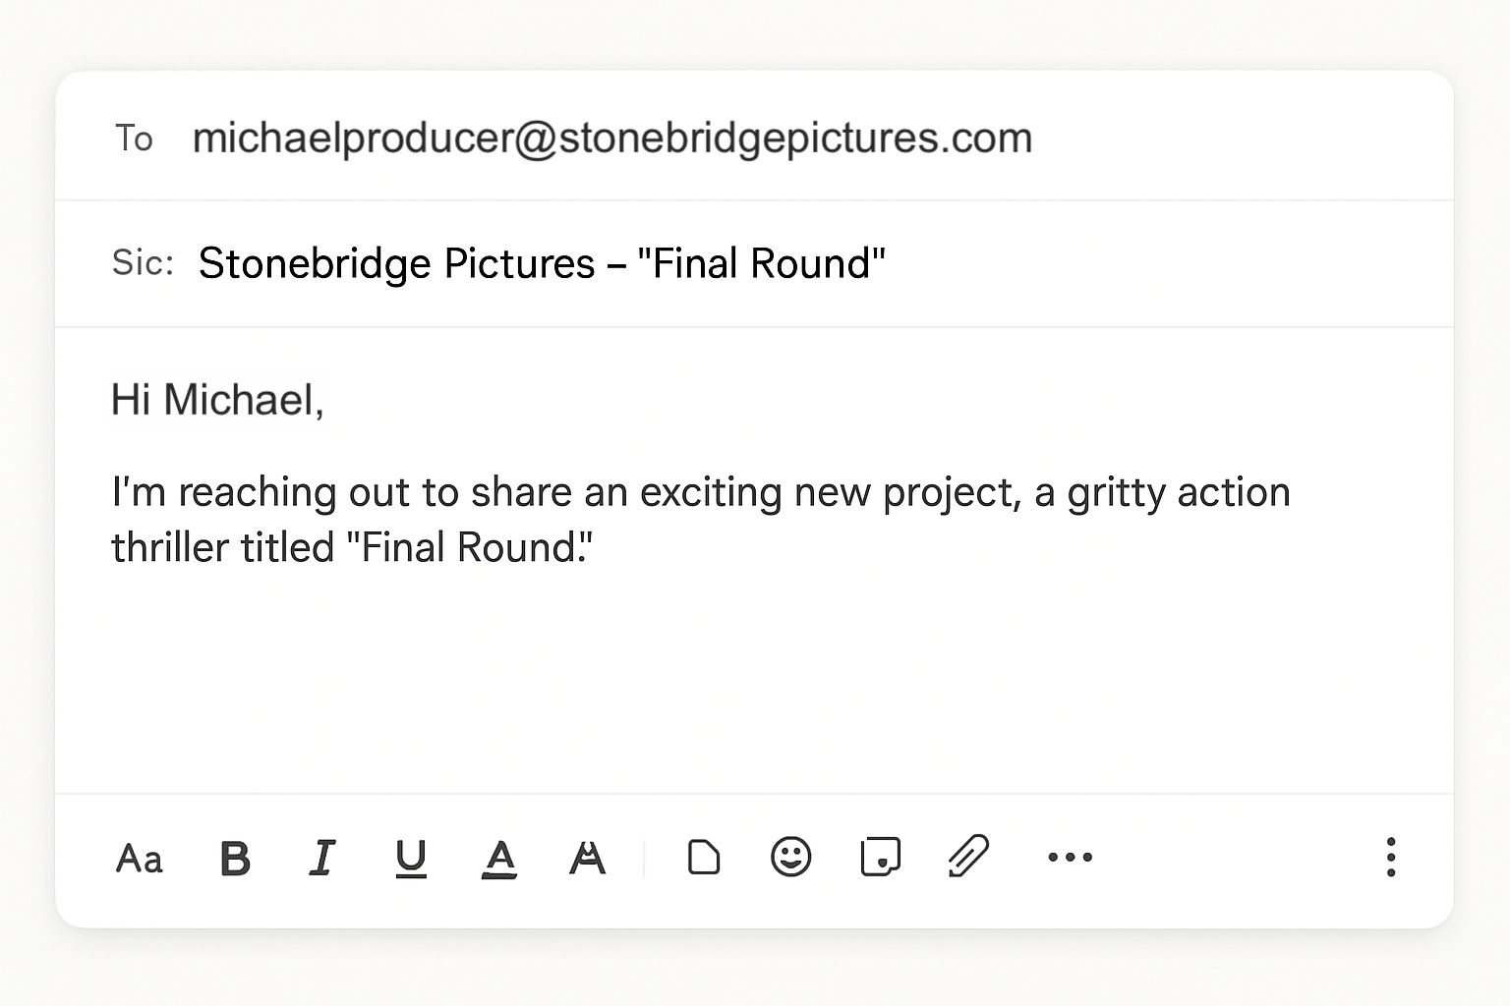This screenshot has width=1510, height=1006.
Task: Open the Aa font style options
Action: click(x=139, y=859)
